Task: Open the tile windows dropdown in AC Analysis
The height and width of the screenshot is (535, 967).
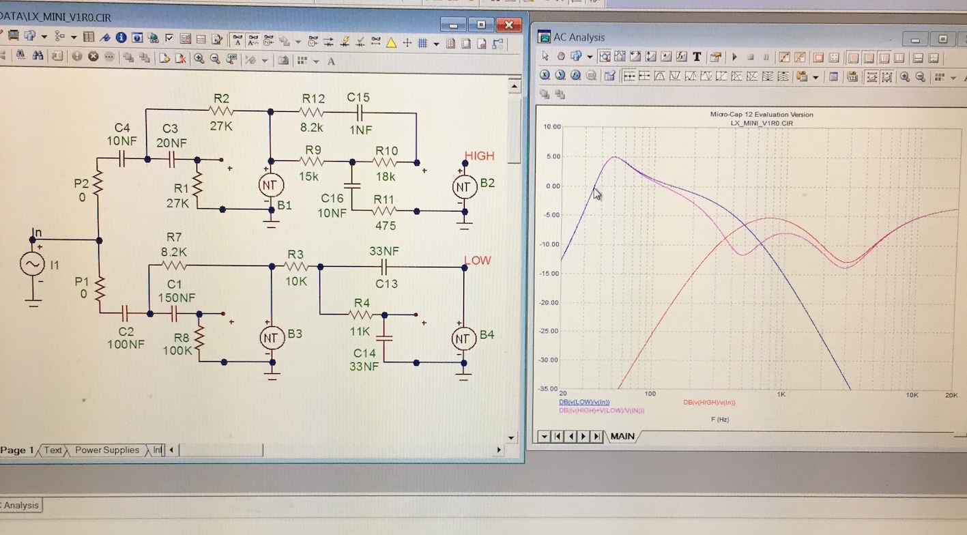Action: point(953,78)
